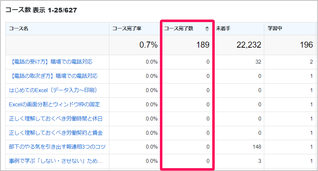Image resolution: width=318 pixels, height=171 pixels.
Task: Open the 部下のやる気を引き出す報連相3つのコツ course
Action: tap(57, 147)
